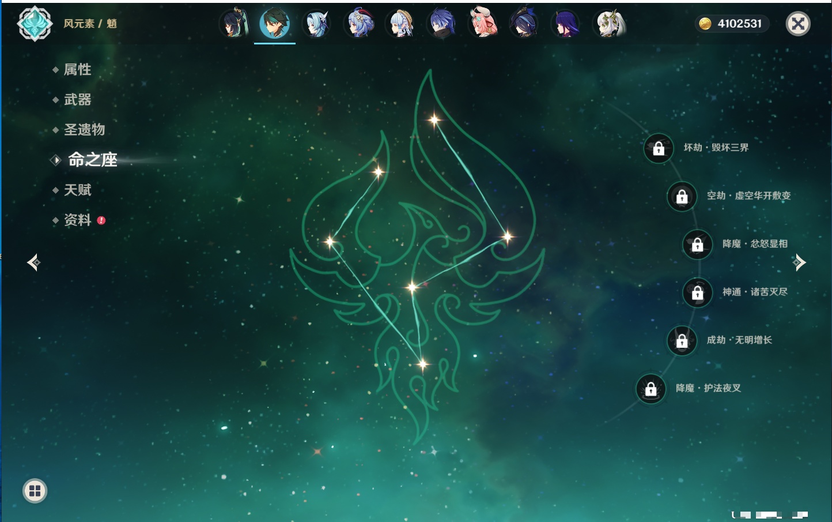The width and height of the screenshot is (832, 522).
Task: Switch to the 天赋 talents menu
Action: pos(77,190)
